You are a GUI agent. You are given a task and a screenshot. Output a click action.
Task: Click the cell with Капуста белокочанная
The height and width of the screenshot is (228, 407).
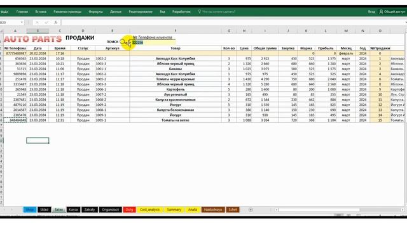176,110
